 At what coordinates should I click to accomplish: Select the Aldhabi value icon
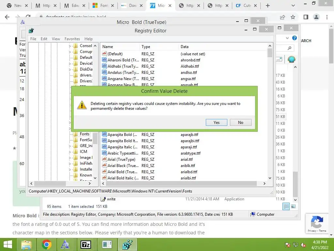tap(104, 66)
